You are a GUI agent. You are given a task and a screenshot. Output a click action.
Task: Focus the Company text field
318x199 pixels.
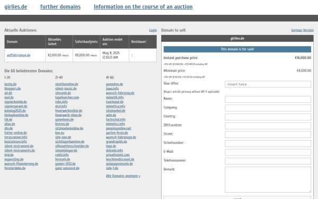[x=268, y=108]
